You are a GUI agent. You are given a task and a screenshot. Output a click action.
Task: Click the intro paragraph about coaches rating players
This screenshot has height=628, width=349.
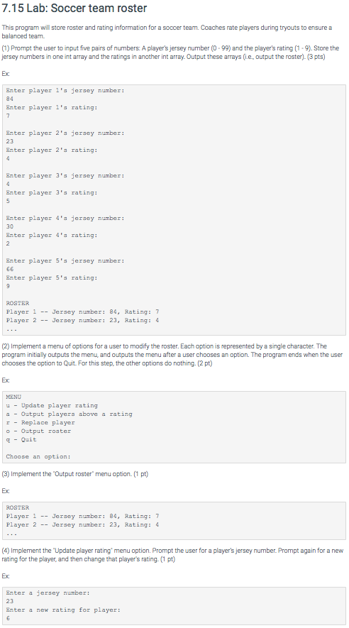click(x=167, y=31)
